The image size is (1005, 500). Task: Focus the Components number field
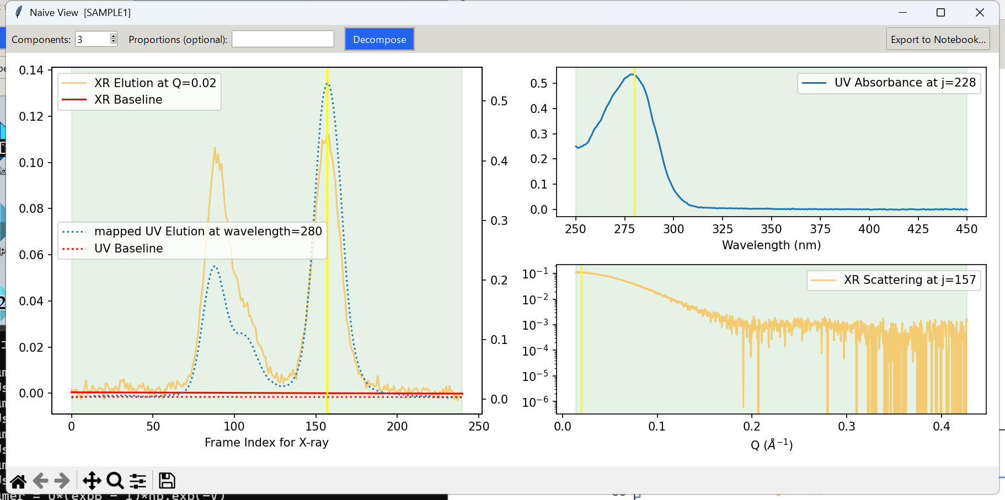[93, 39]
